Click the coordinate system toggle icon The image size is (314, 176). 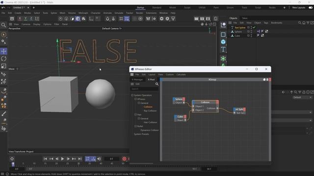[x=37, y=19]
